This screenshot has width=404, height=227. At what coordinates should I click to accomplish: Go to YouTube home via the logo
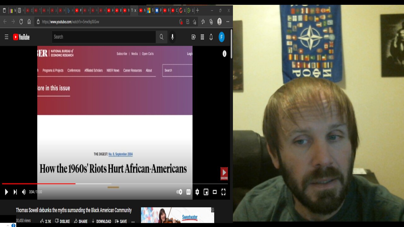(x=21, y=37)
